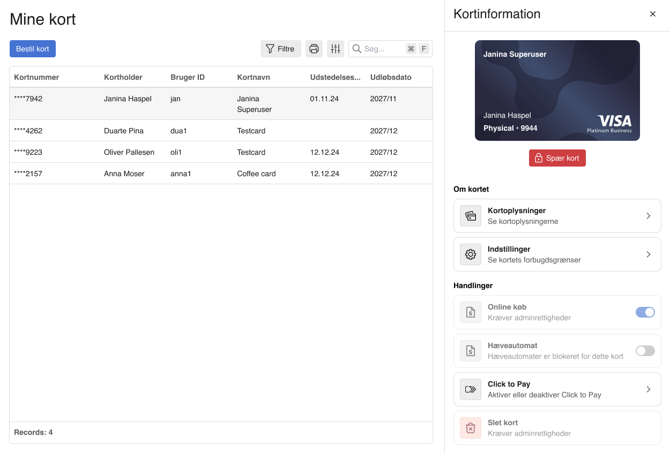Image resolution: width=670 pixels, height=460 pixels.
Task: Click the printer icon in the toolbar
Action: [x=314, y=48]
